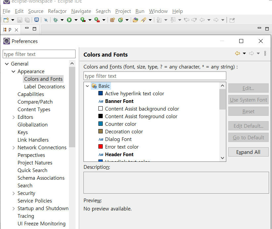Viewport: 272px width, 229px height.
Task: Select Active hyperlink text color swatch
Action: coord(101,93)
